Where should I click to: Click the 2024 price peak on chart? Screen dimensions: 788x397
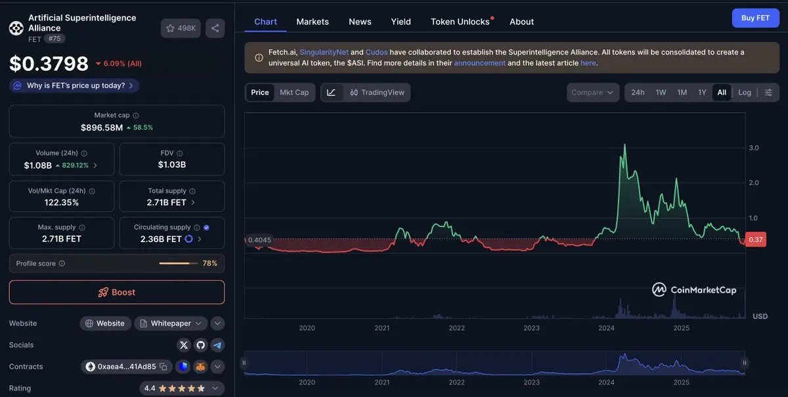pyautogui.click(x=624, y=145)
